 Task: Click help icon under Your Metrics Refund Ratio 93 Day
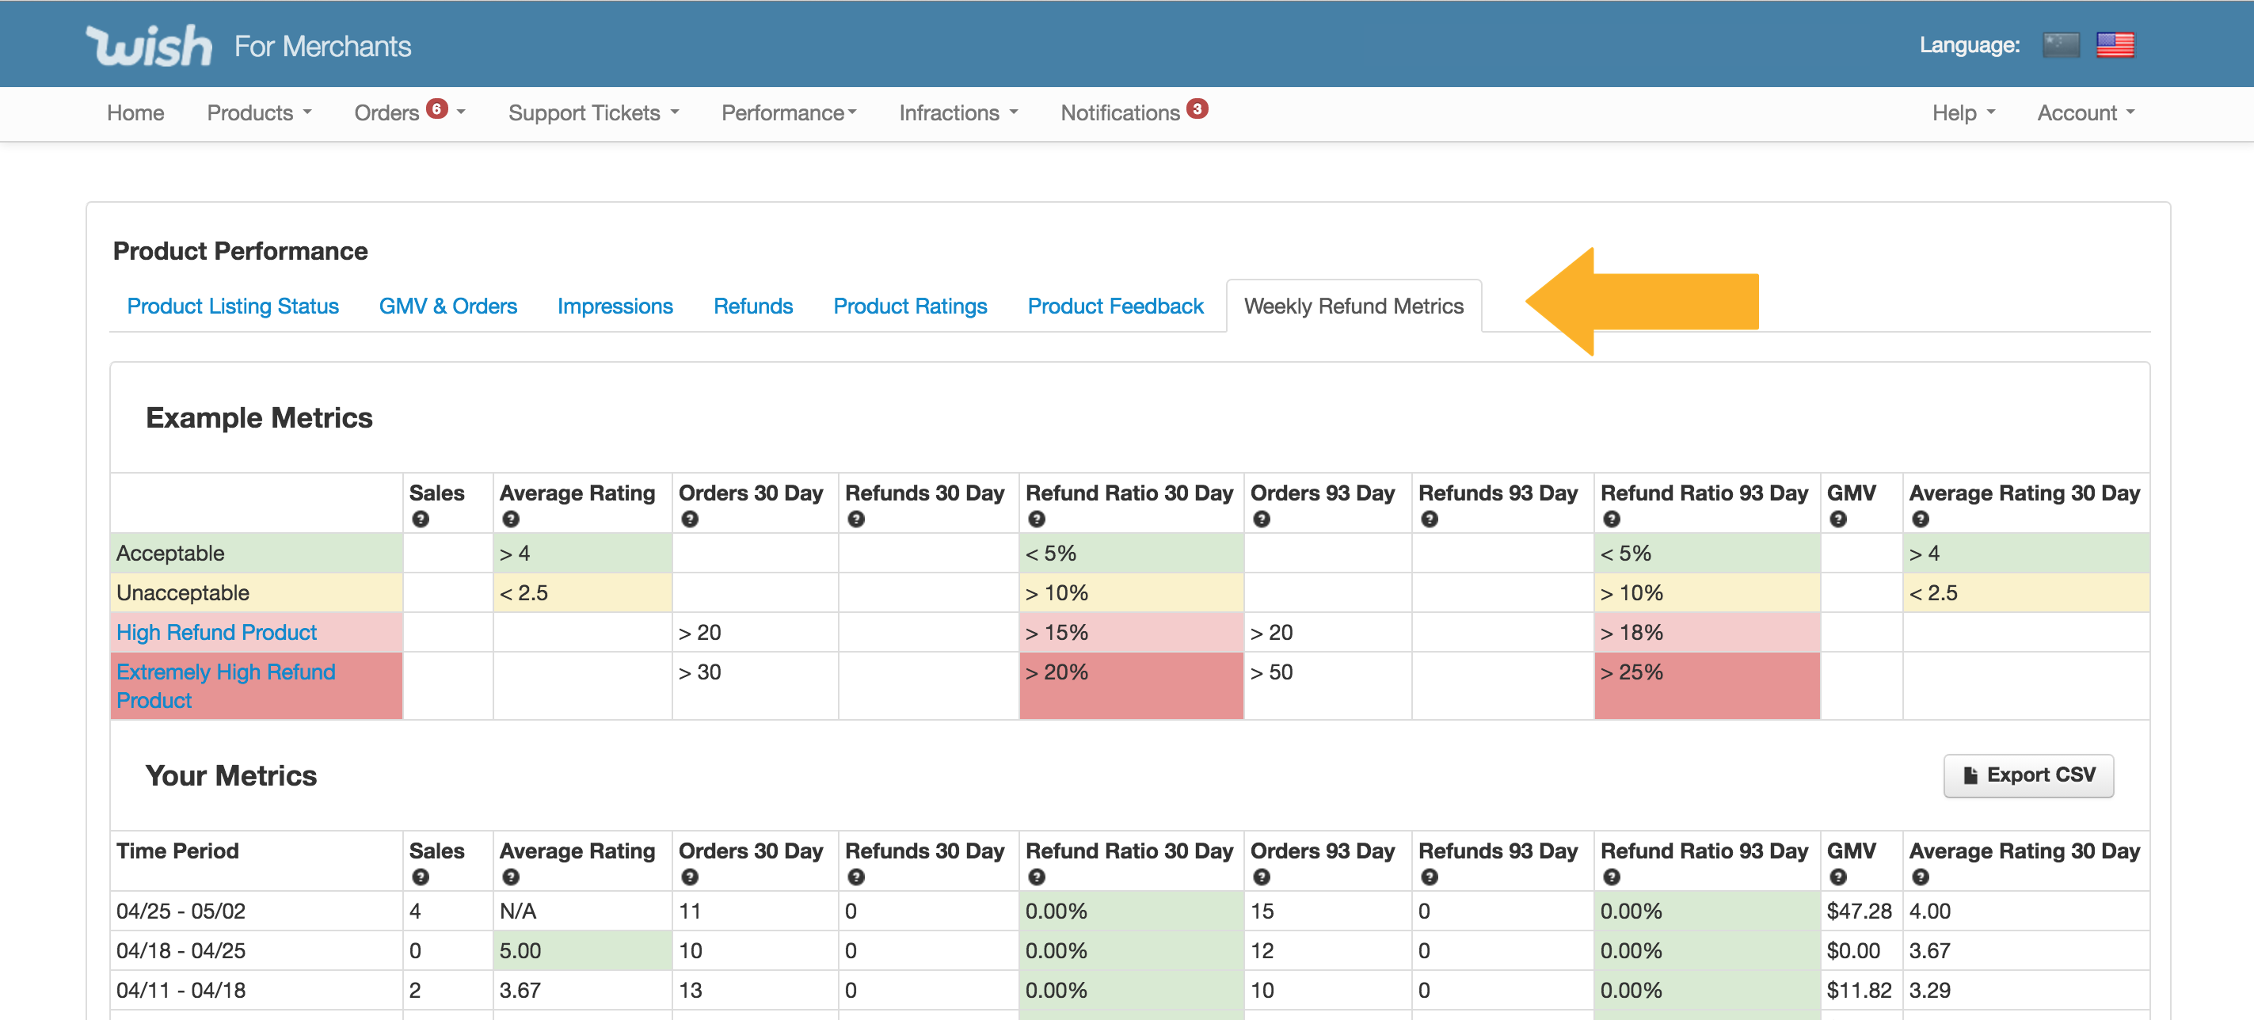click(x=1612, y=877)
